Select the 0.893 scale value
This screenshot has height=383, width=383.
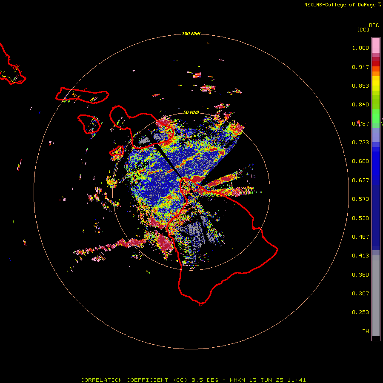(360, 86)
